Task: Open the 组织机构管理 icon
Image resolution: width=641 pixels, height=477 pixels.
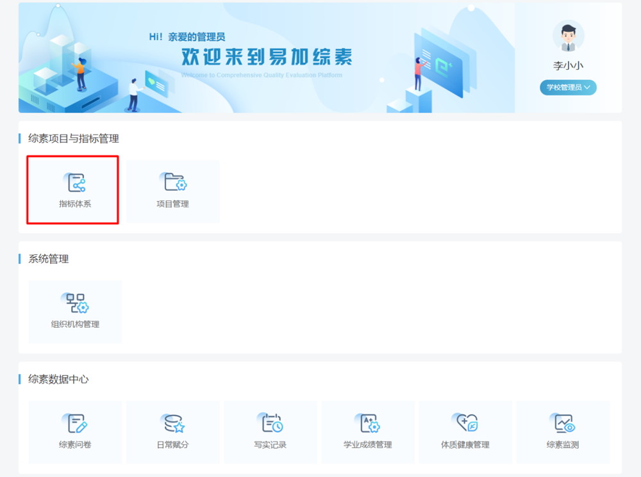Action: 75,303
